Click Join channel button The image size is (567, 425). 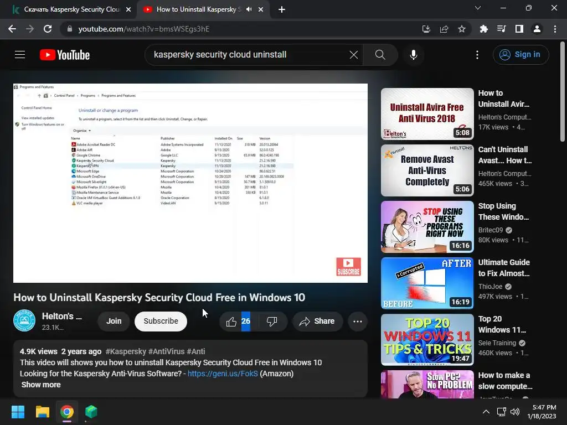[x=114, y=322]
